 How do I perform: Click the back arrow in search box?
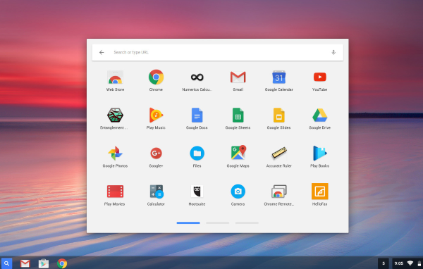(102, 52)
